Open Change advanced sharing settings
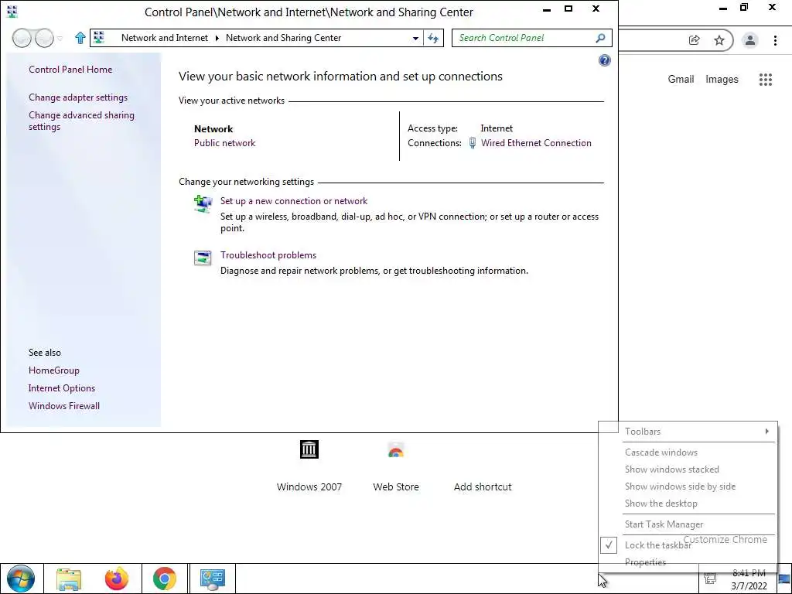 click(x=81, y=121)
